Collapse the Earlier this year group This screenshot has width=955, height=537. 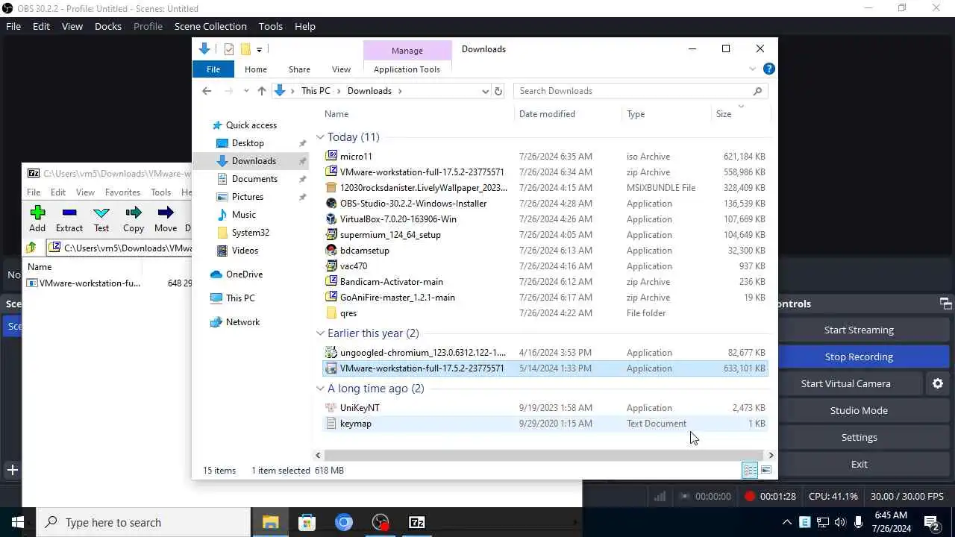[320, 333]
